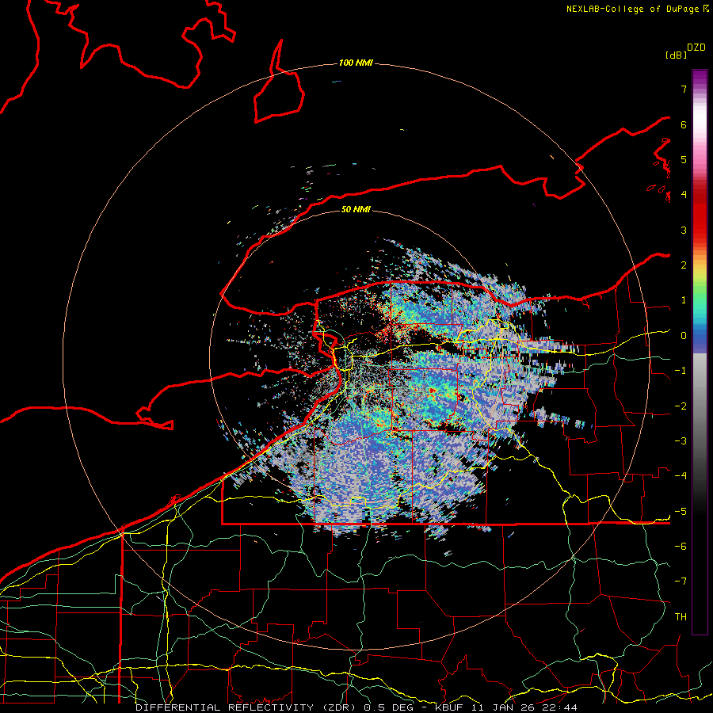Click the 4 dB value on color scale

click(684, 195)
